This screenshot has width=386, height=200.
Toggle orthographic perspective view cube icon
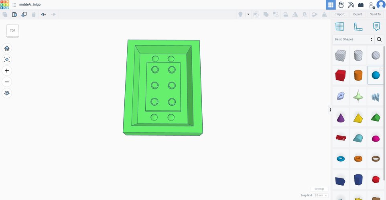[x=7, y=93]
